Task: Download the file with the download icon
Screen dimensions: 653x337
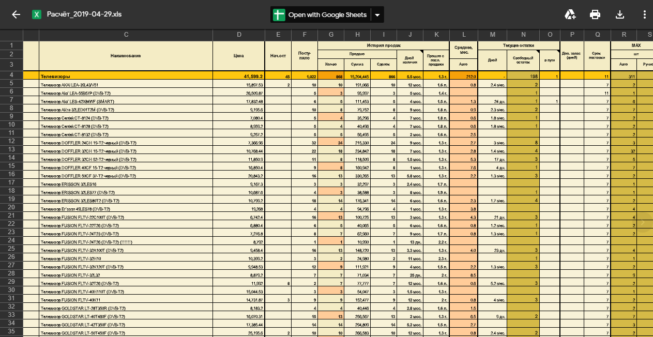Action: [x=620, y=14]
